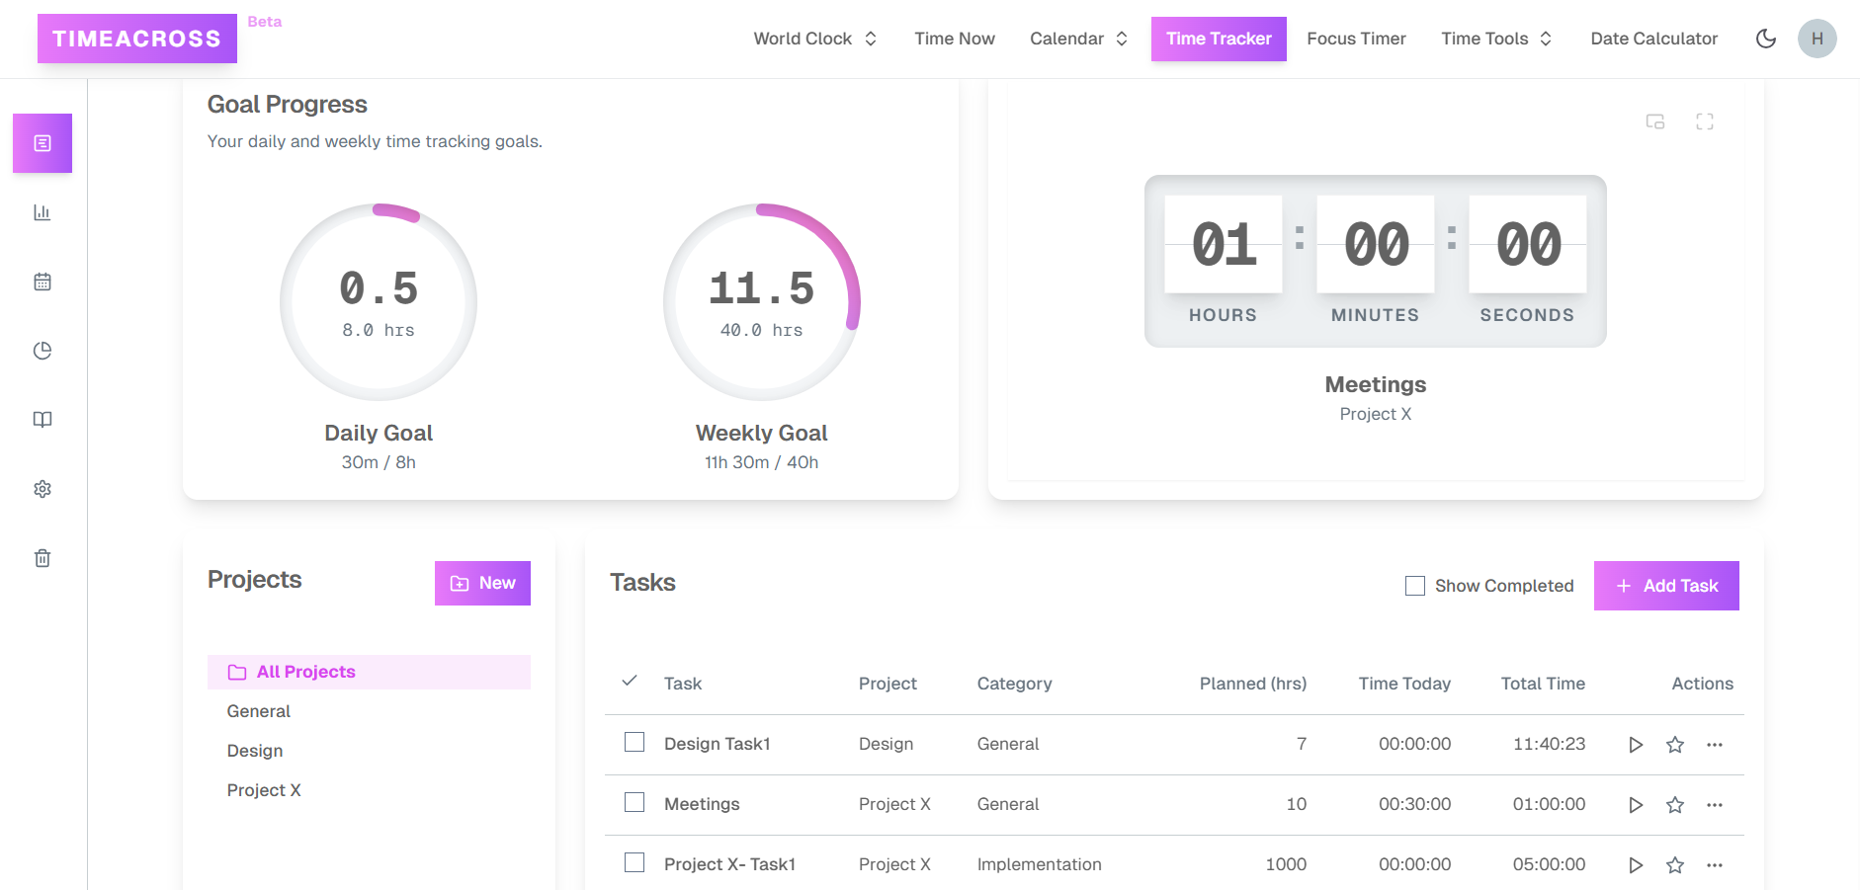Select All Projects in project list
1860x890 pixels.
369,672
